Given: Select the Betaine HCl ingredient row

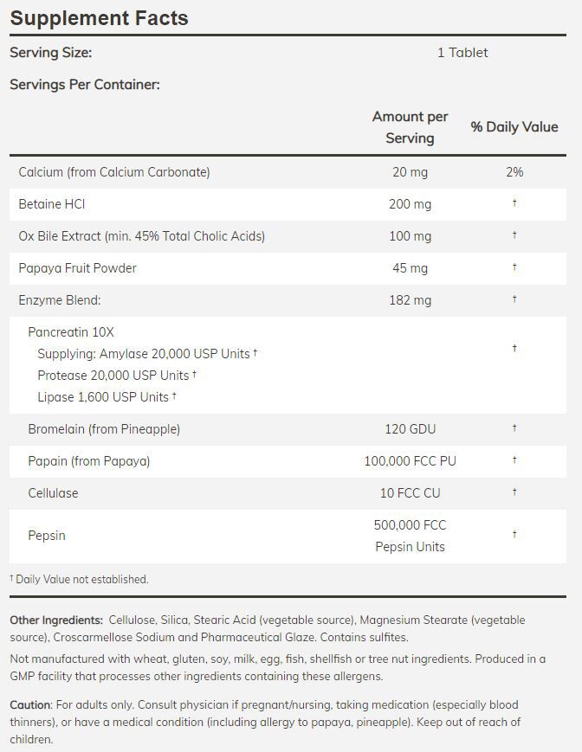Looking at the screenshot, I should pos(52,204).
